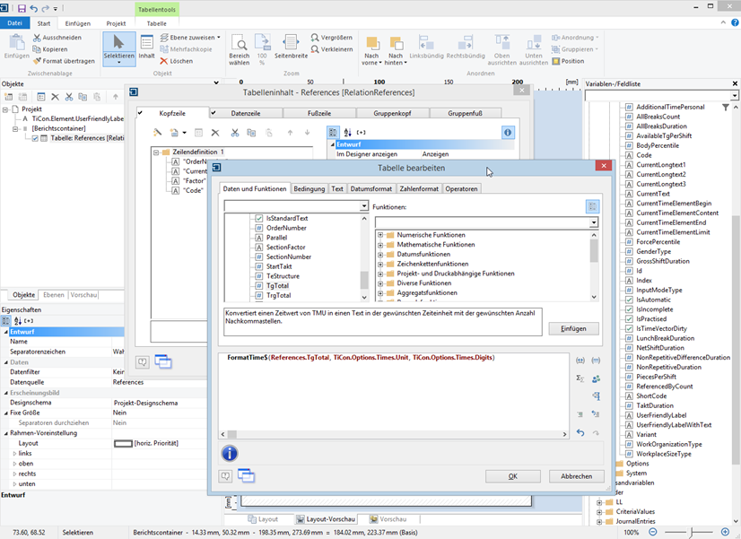Expand Numerische Funktionen folder

point(380,235)
